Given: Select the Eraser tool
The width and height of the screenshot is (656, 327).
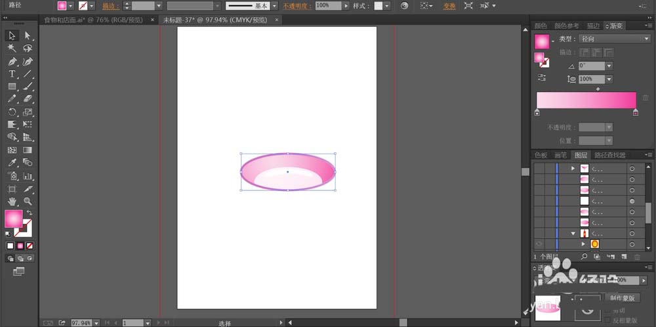Looking at the screenshot, I should tap(28, 98).
